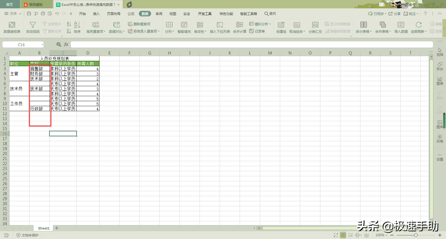Click Refresh All (全部刷新)

tap(418, 28)
